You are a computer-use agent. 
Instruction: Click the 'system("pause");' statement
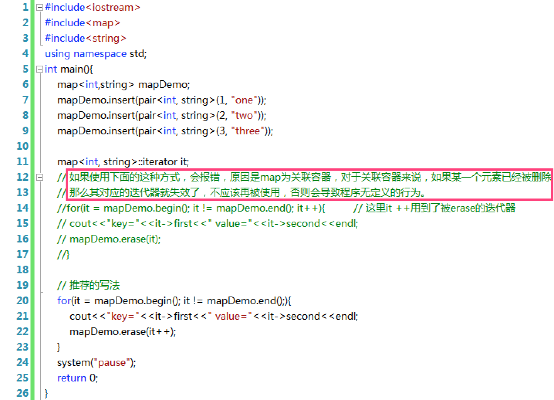(x=96, y=363)
